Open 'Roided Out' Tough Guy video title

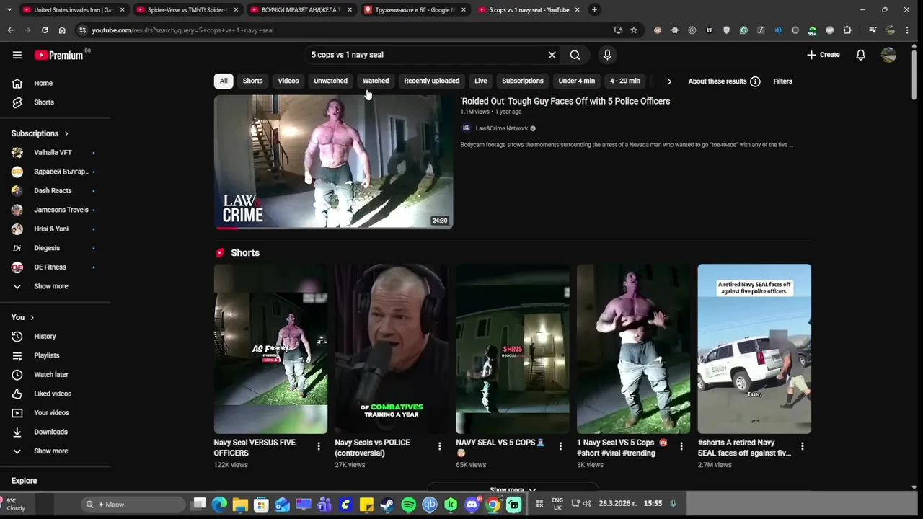coord(565,101)
